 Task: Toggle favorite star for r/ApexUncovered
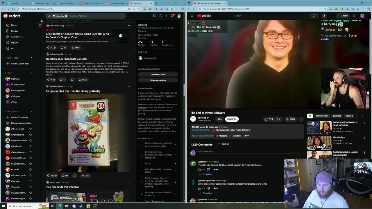(x=30, y=140)
